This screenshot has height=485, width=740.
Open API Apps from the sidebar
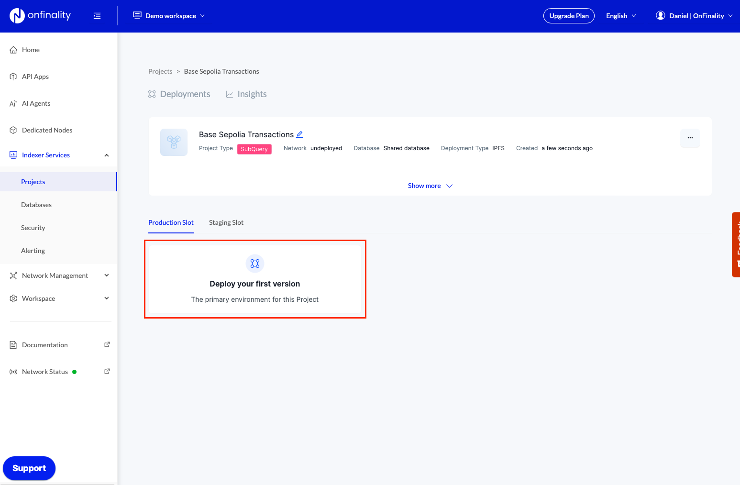[13, 76]
